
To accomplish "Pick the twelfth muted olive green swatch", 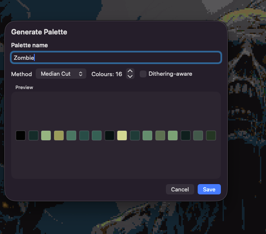I will [x=160, y=135].
